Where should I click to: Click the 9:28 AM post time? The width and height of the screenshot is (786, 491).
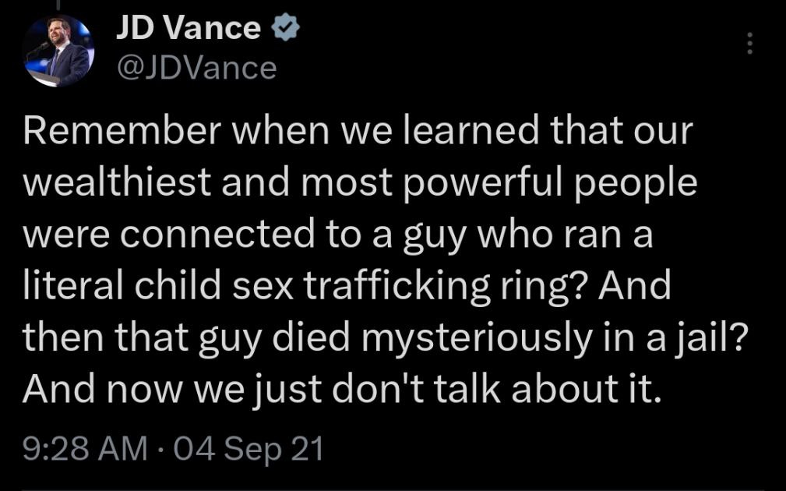85,448
